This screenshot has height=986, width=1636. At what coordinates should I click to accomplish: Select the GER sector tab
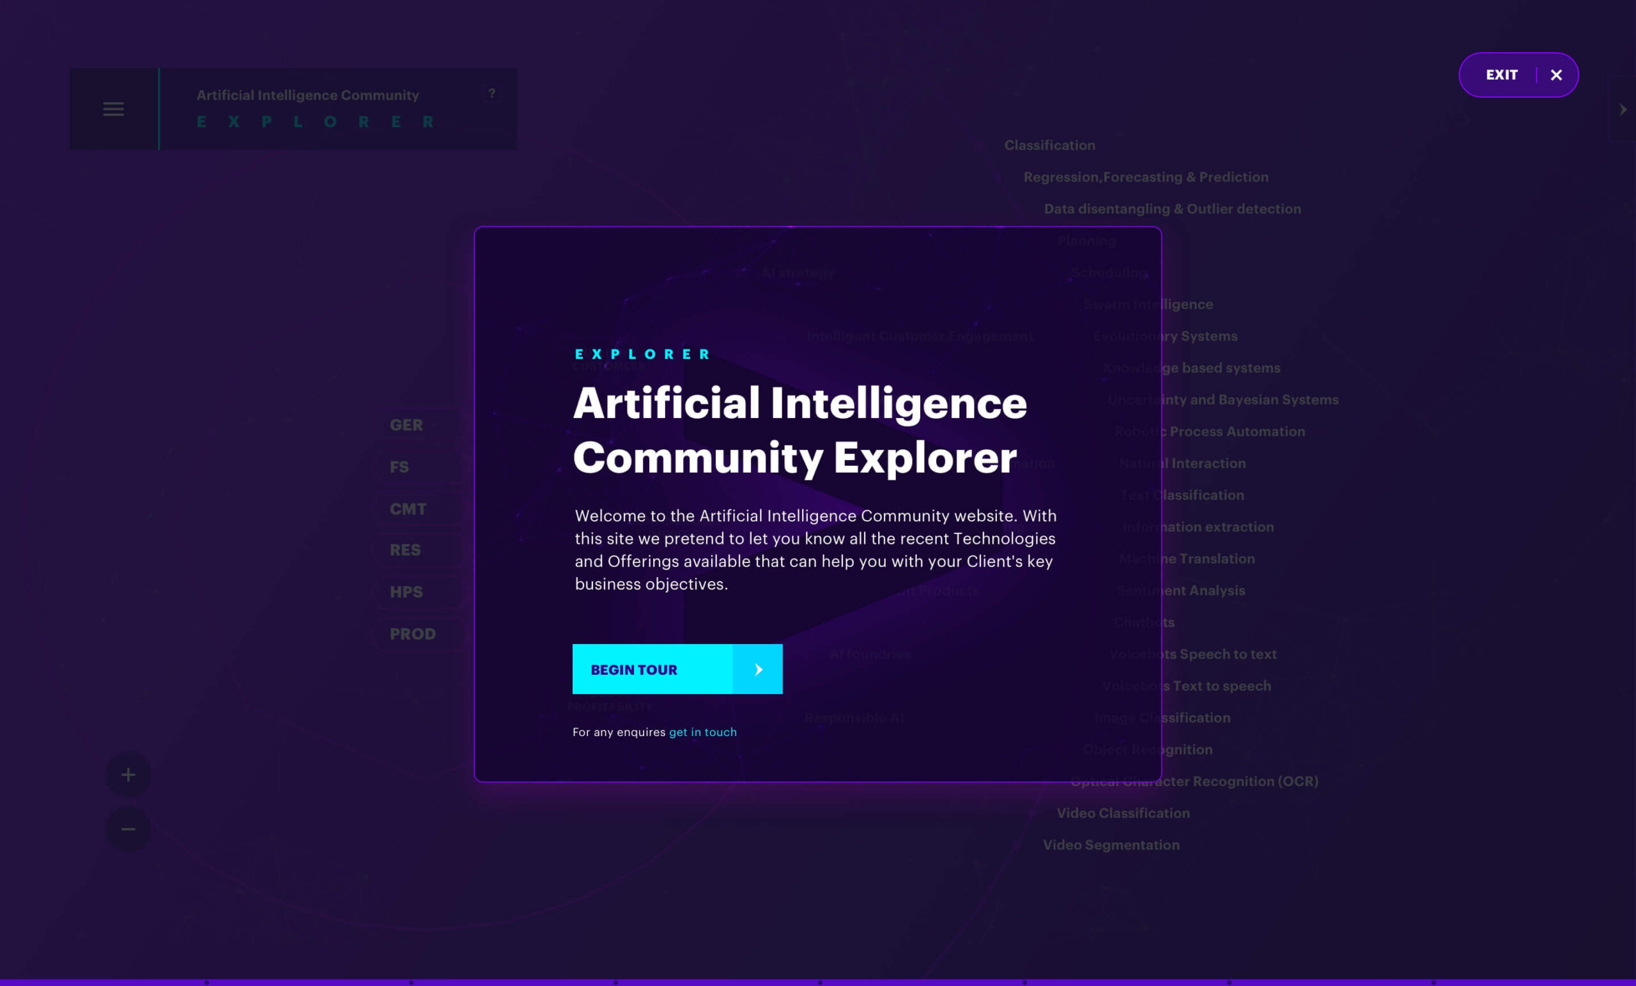click(x=406, y=425)
